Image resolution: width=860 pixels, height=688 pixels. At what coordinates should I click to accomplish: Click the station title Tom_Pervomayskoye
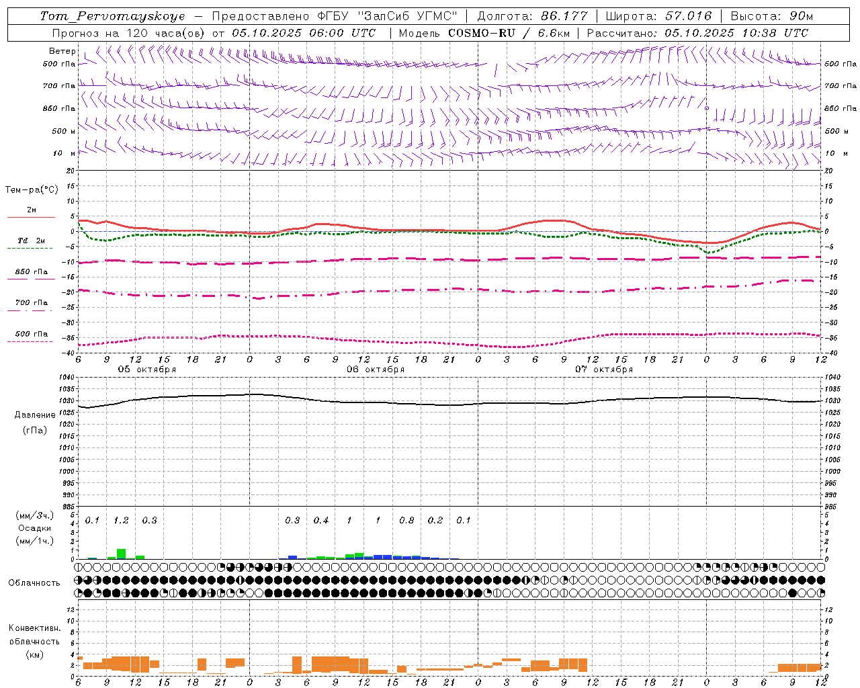[x=113, y=16]
